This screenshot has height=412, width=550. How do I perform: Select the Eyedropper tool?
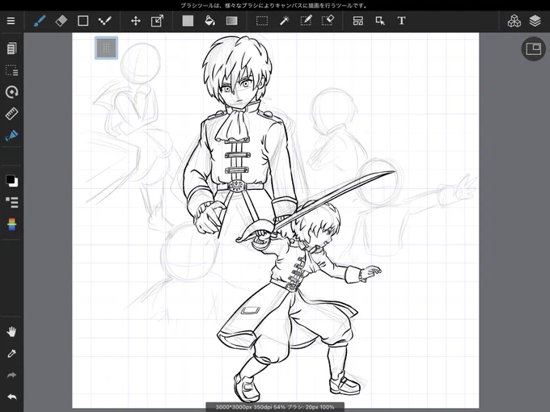click(x=11, y=354)
